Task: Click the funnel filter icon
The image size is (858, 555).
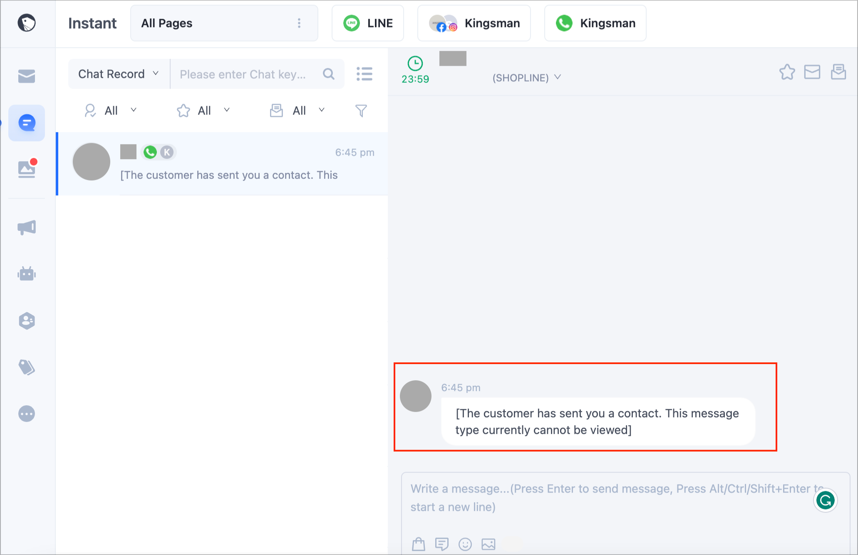Action: pyautogui.click(x=361, y=111)
